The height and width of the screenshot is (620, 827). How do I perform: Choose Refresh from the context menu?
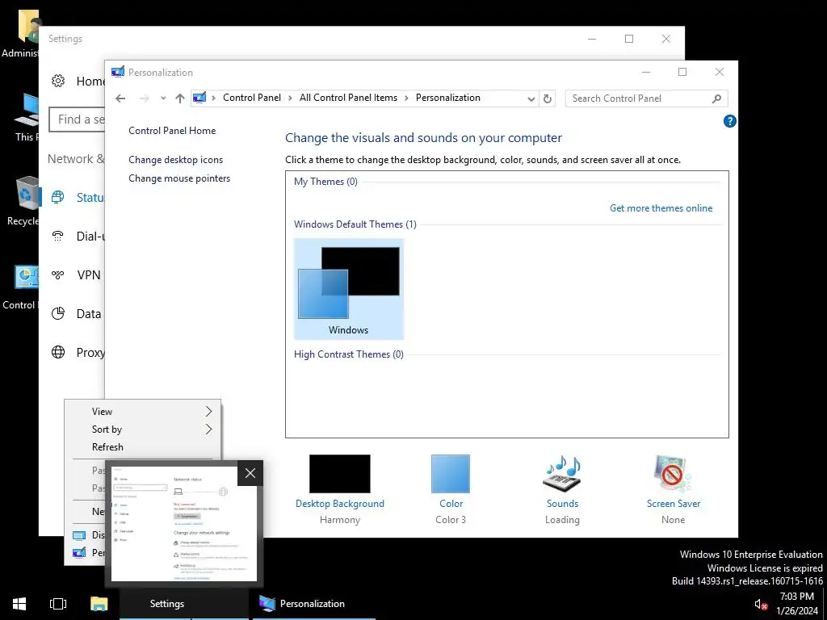pyautogui.click(x=142, y=447)
